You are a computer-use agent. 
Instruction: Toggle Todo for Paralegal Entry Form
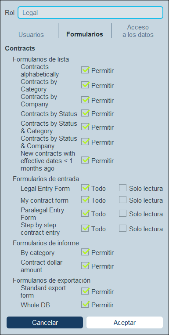85,213
